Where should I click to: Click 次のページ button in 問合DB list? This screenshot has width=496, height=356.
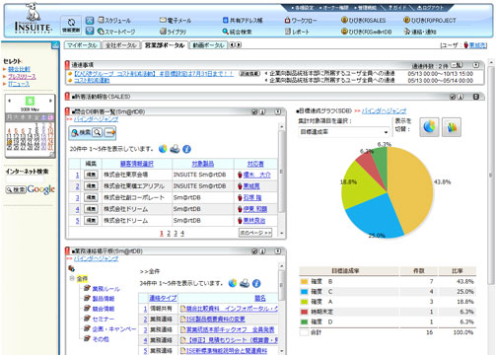coord(255,233)
